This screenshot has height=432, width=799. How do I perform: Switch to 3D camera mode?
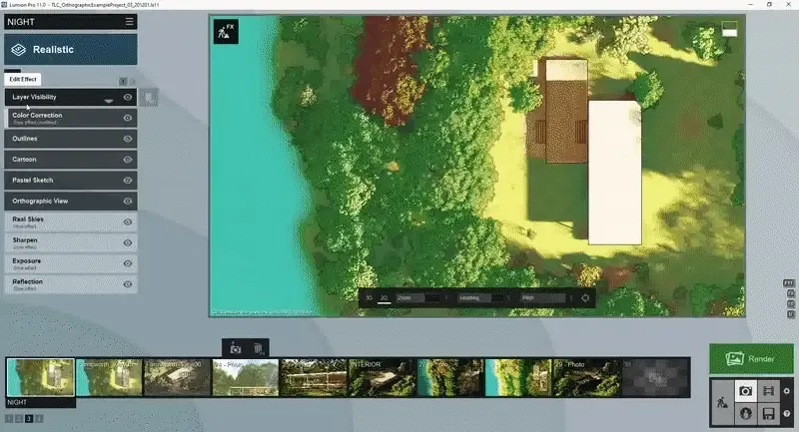tap(370, 298)
